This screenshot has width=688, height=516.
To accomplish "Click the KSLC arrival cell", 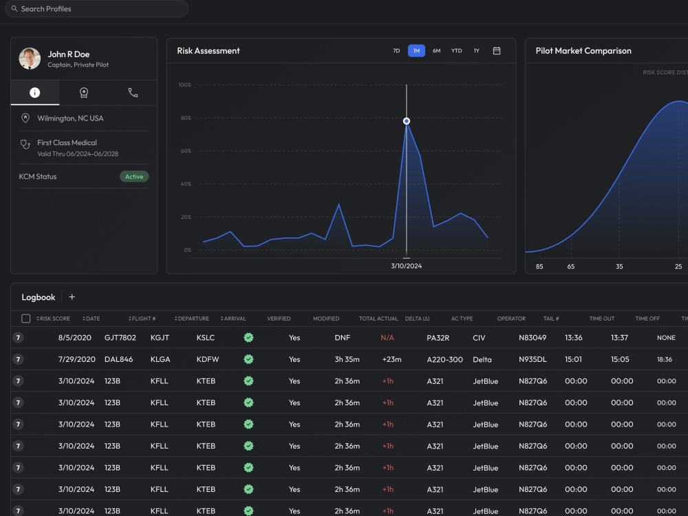I will point(206,337).
